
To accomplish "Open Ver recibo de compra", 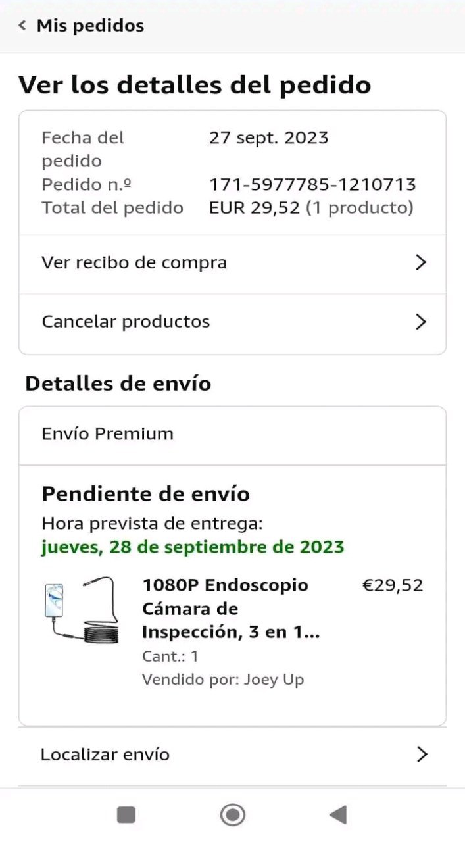I will (232, 263).
